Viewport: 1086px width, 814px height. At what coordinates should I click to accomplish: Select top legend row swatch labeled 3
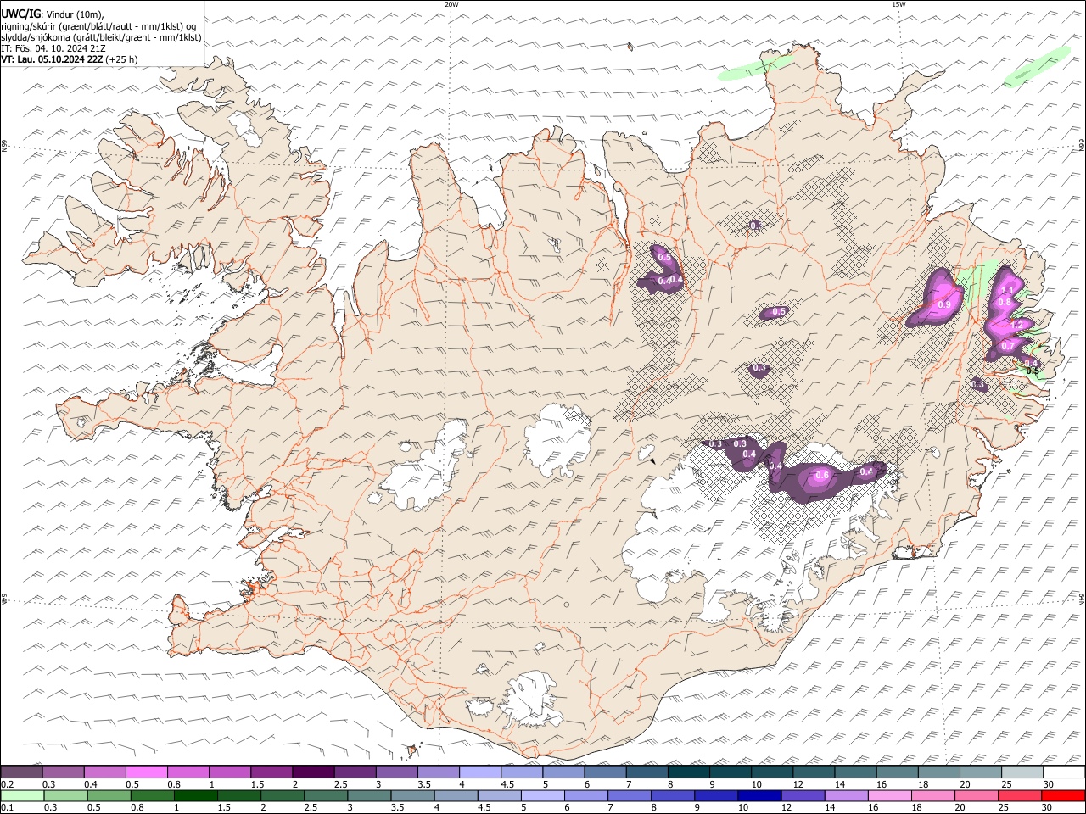coord(397,772)
